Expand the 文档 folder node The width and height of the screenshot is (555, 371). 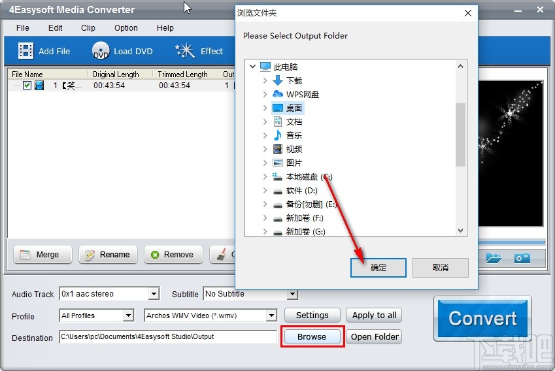coord(265,121)
